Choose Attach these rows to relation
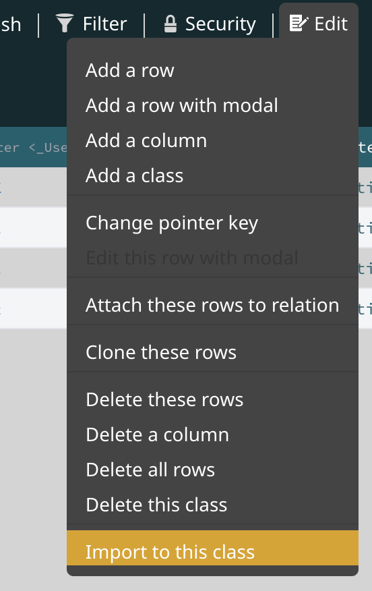 point(212,305)
